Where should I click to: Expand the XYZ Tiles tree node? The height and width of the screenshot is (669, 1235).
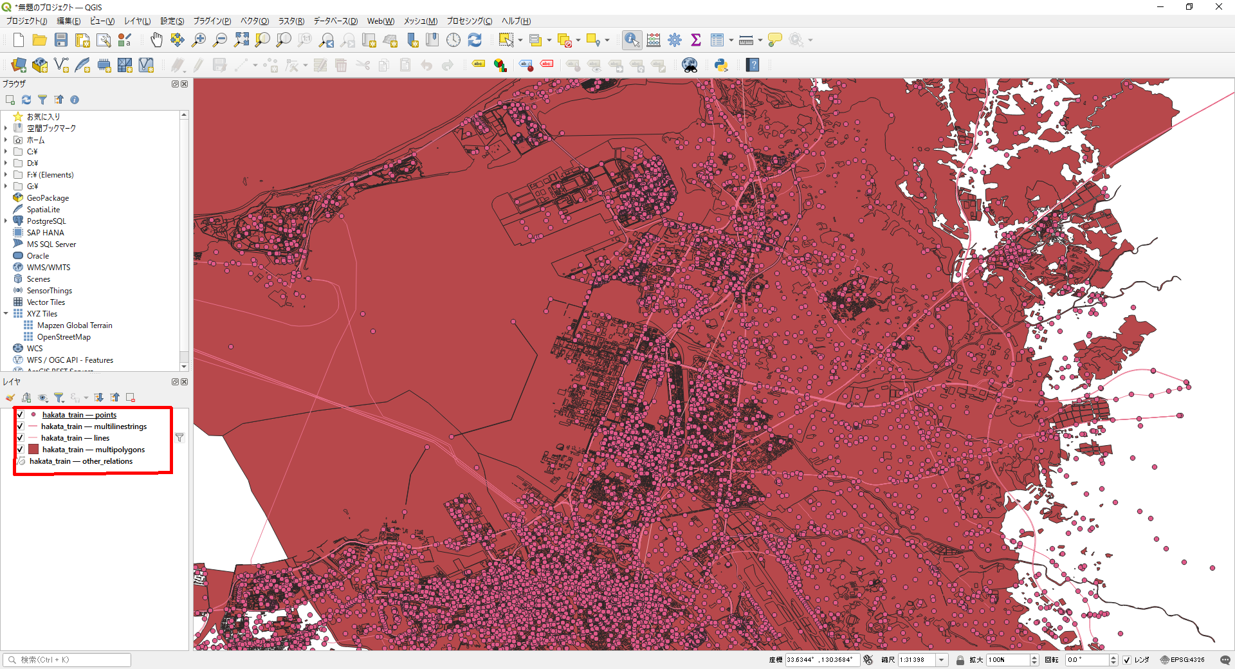6,314
